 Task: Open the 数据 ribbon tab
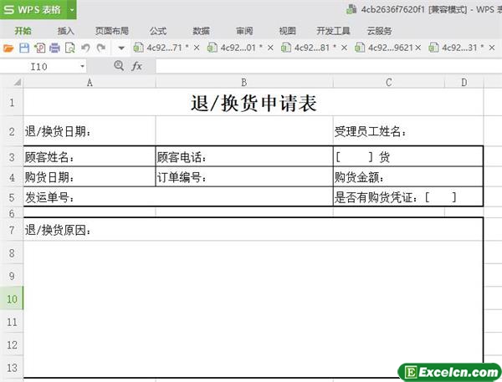point(201,31)
